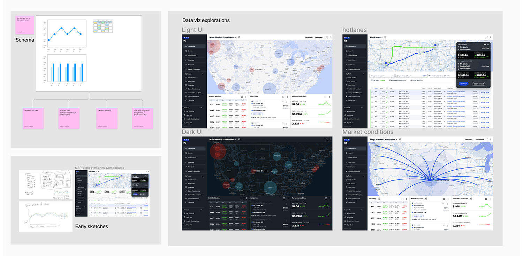This screenshot has width=523, height=256.
Task: Toggle the Tri-Haul checkbox in hotlanes mockup
Action: [371, 80]
